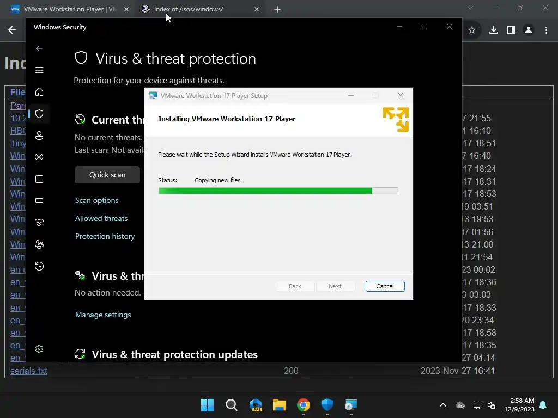Open Windows Security settings gear

(x=39, y=349)
